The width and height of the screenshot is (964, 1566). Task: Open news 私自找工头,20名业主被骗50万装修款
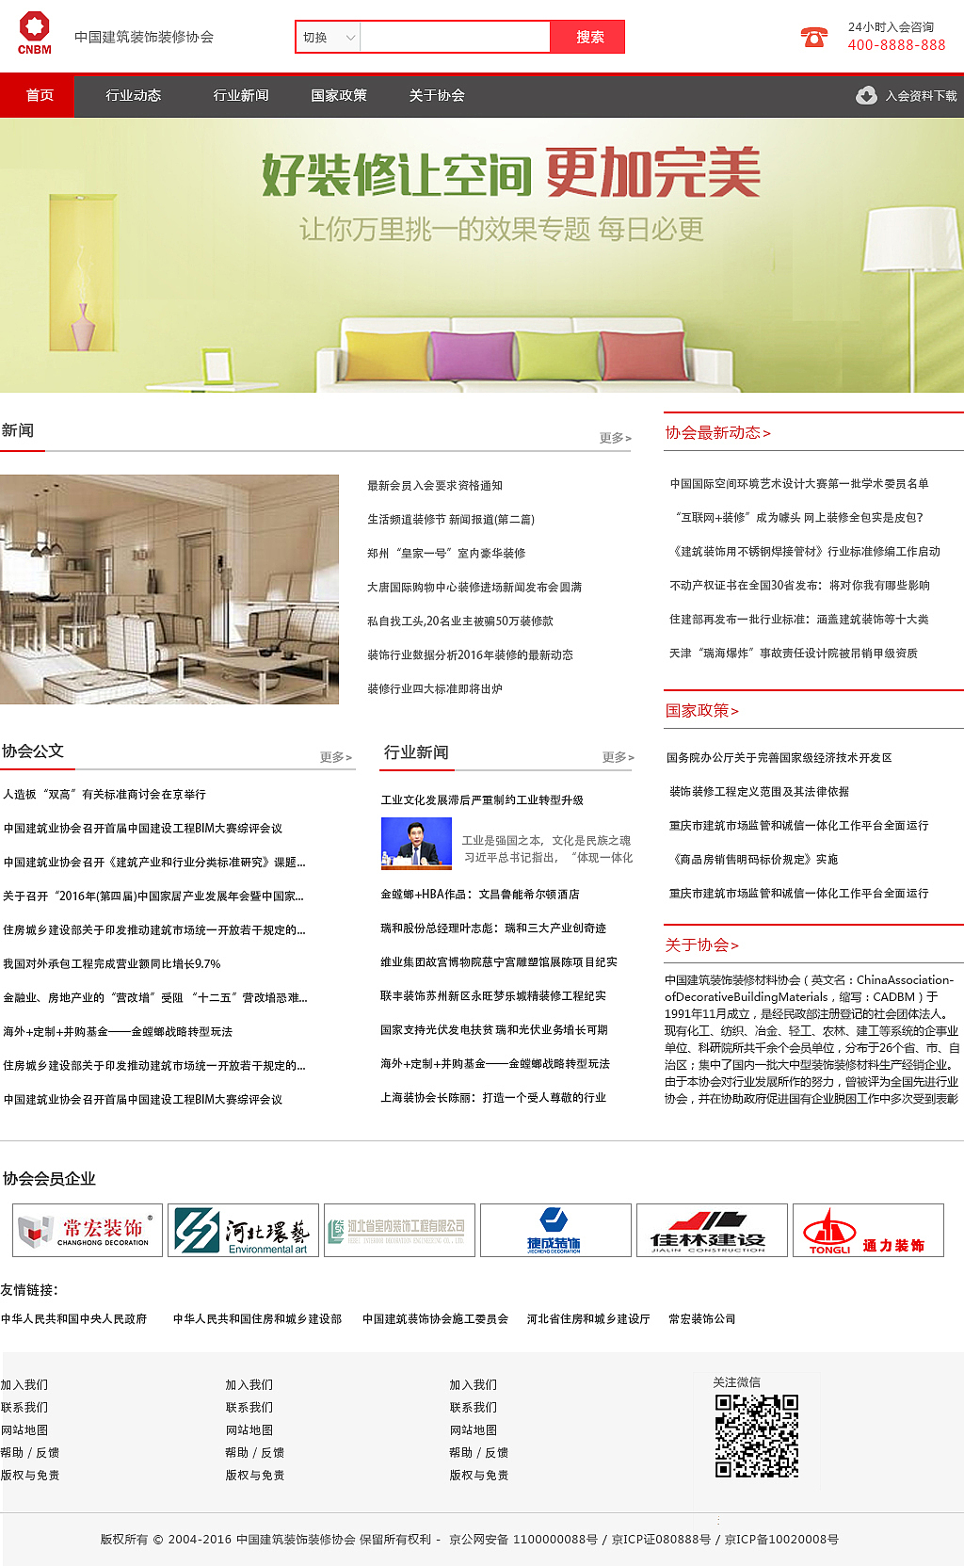pyautogui.click(x=460, y=622)
